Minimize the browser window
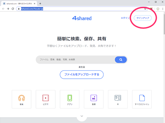The height and width of the screenshot is (123, 165). click(x=149, y=2)
